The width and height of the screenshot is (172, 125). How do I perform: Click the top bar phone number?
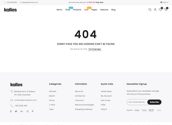(x=12, y=2)
